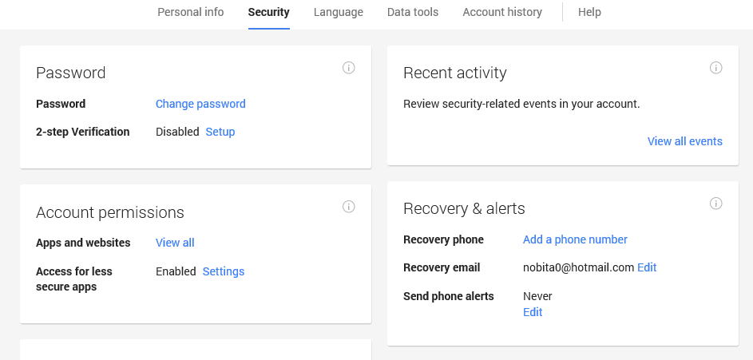Select the Security tab

click(269, 12)
